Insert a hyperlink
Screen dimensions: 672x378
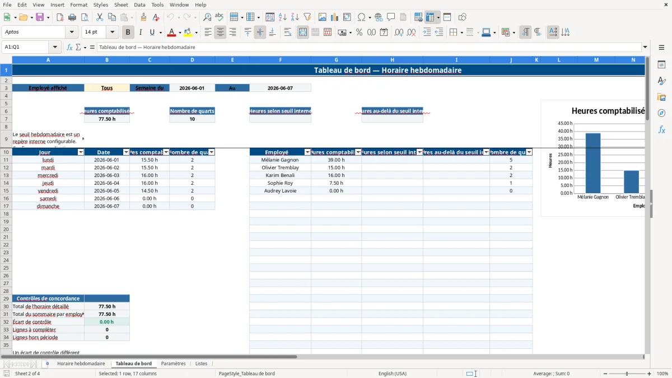379,17
